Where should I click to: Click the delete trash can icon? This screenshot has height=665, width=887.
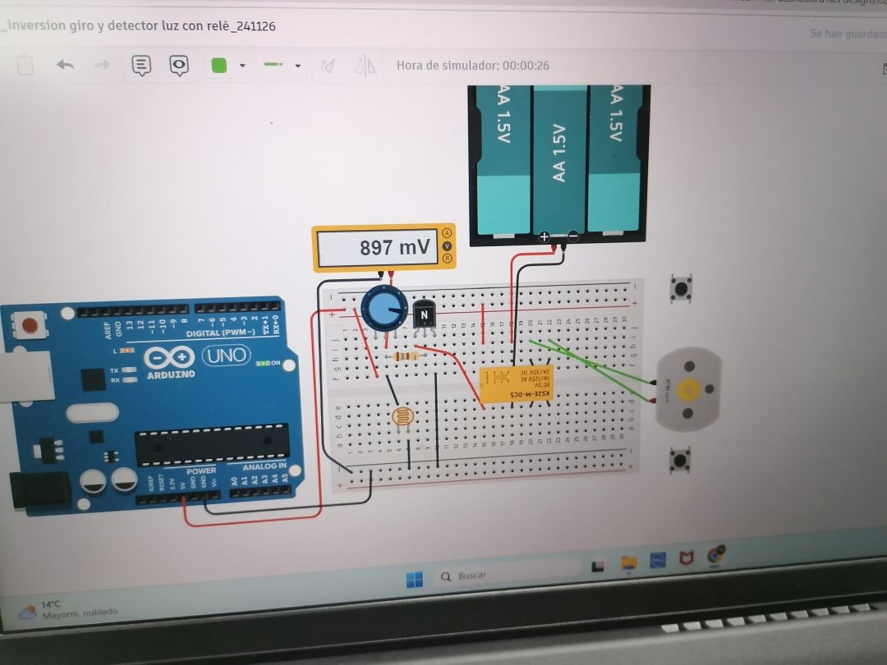25,65
